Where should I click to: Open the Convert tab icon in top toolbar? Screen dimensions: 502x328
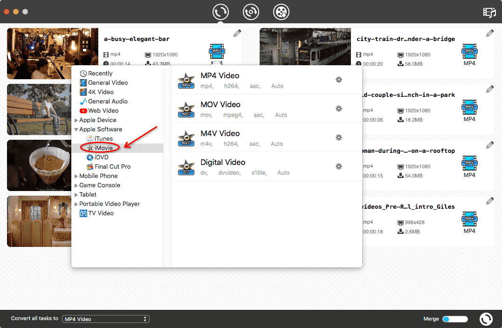coord(220,12)
